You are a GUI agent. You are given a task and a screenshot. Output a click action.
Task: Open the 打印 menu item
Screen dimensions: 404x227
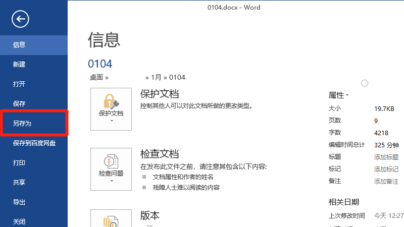(x=19, y=163)
